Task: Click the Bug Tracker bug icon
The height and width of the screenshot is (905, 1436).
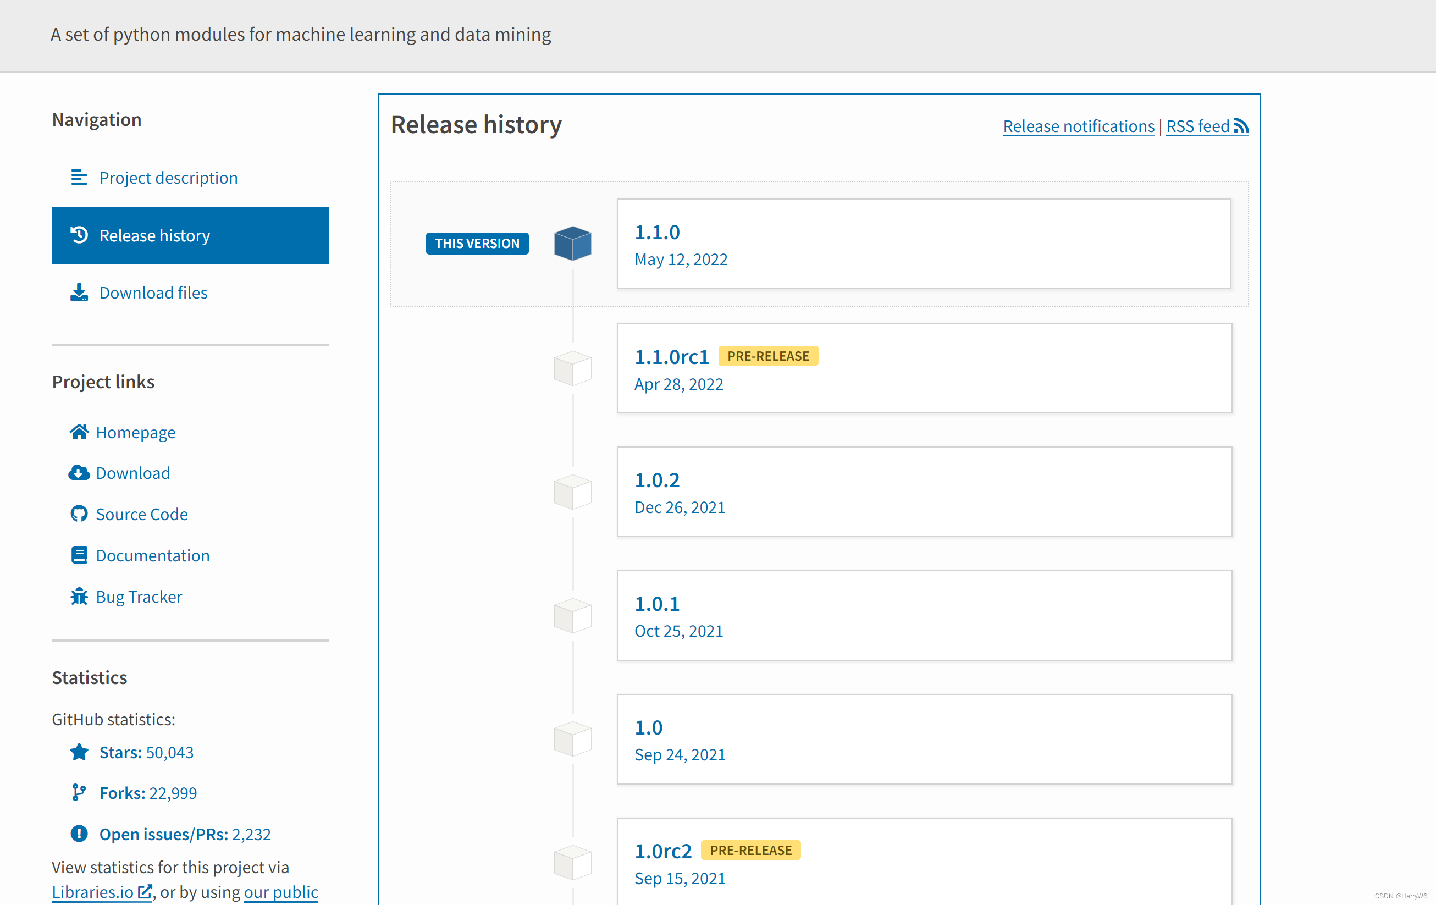Action: tap(79, 596)
